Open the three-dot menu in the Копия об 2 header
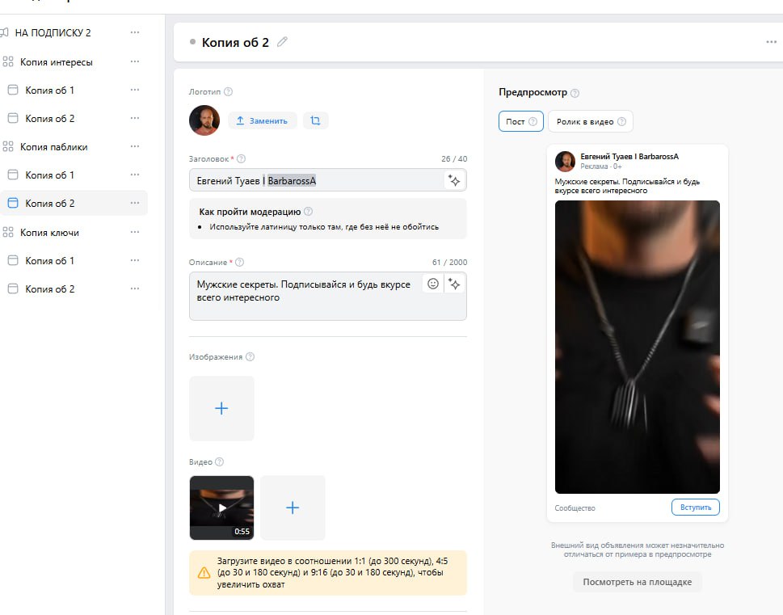The image size is (783, 615). pyautogui.click(x=771, y=42)
